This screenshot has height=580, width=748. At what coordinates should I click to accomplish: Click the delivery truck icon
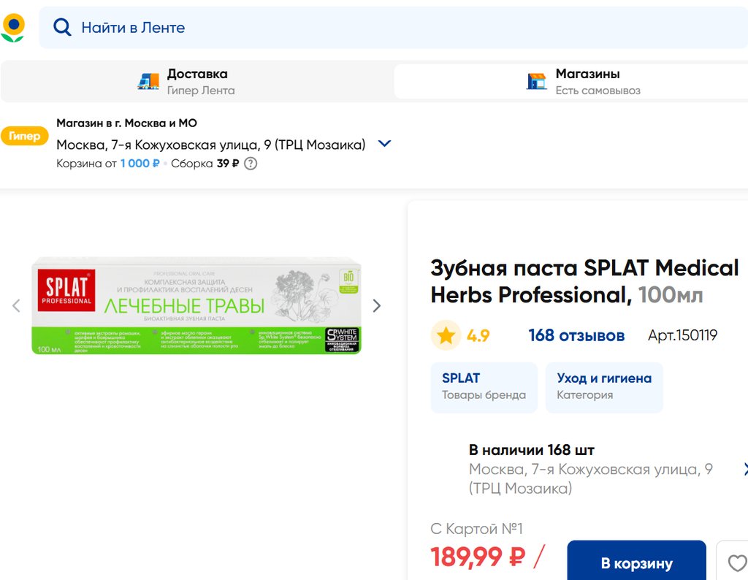point(148,82)
